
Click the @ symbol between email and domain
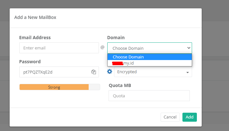[102, 47]
